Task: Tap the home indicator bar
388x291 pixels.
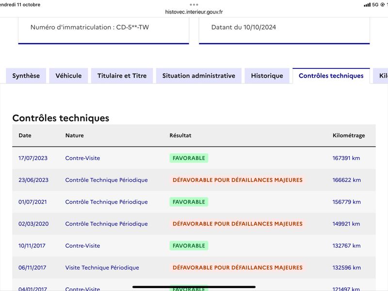Action: 194,287
